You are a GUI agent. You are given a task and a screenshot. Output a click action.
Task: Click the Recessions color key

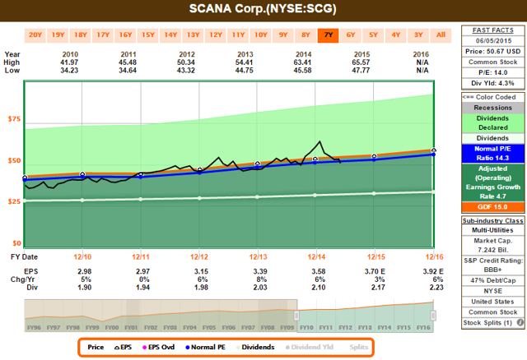point(492,108)
